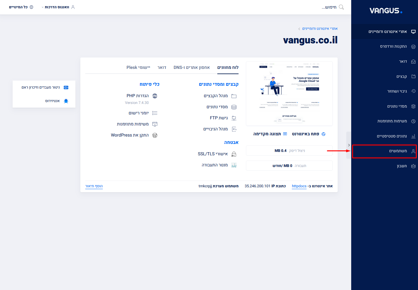Click the backup manager icon
The width and height of the screenshot is (418, 290).
tap(234, 129)
